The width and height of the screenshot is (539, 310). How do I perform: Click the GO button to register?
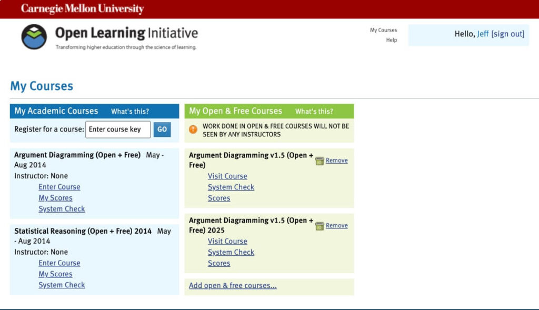(162, 129)
